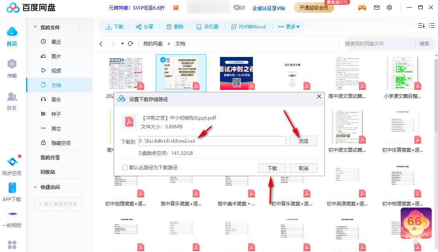Click 删除 delete in the toolbar
Screen dimensions: 438x252
point(175,27)
